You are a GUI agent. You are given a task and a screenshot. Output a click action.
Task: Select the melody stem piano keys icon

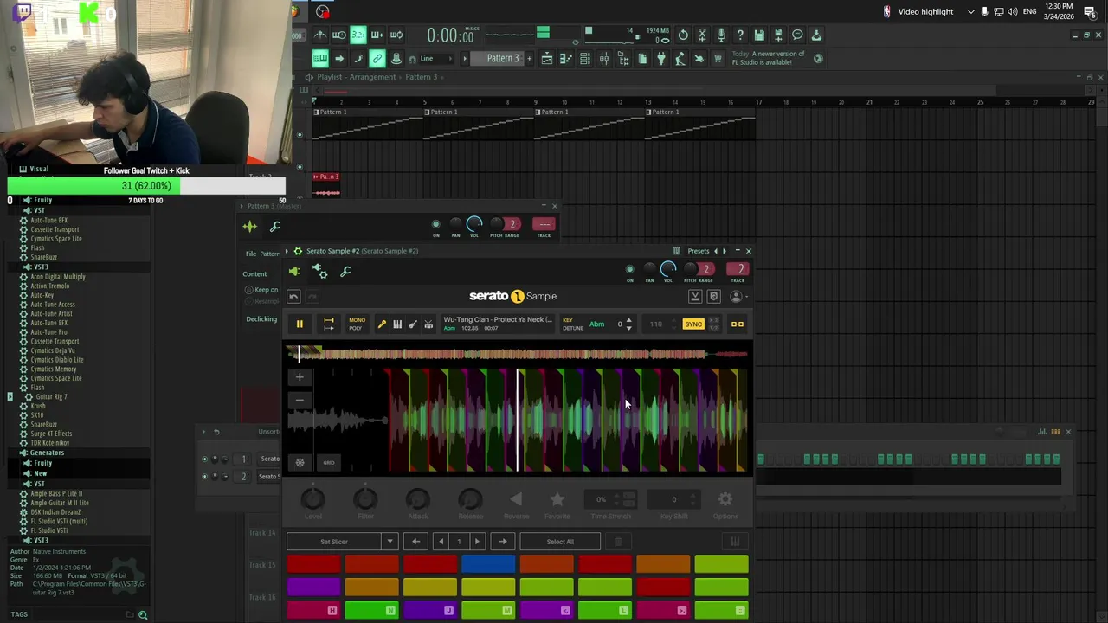coord(397,324)
